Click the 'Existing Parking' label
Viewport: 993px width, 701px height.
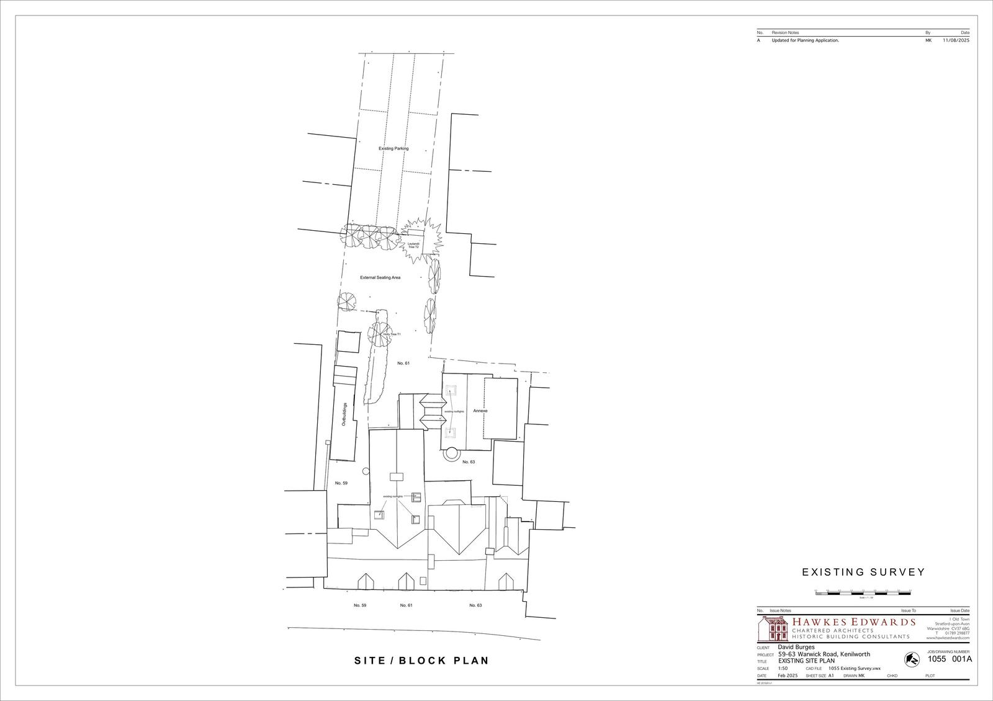[393, 149]
